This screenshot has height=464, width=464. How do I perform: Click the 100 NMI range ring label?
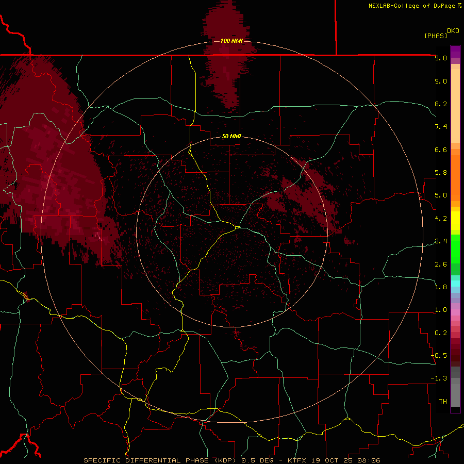[231, 41]
